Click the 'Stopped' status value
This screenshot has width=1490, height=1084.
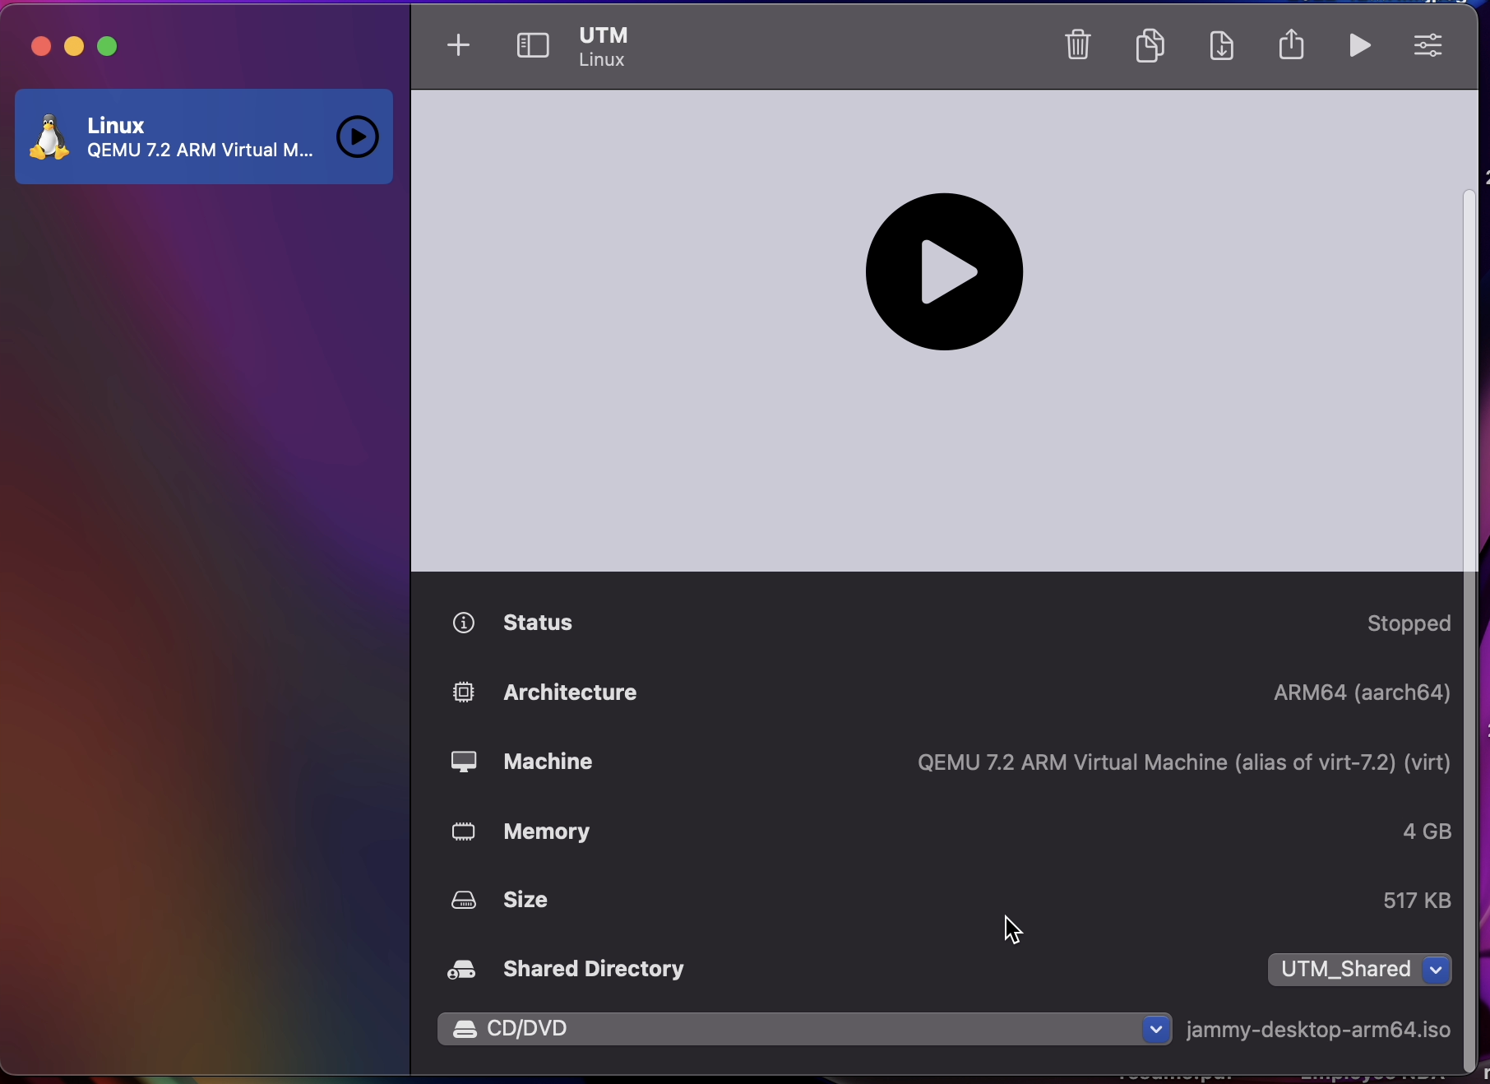[1409, 624]
